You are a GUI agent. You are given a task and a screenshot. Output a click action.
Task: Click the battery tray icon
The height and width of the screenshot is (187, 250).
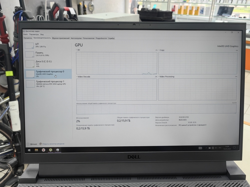209,148
